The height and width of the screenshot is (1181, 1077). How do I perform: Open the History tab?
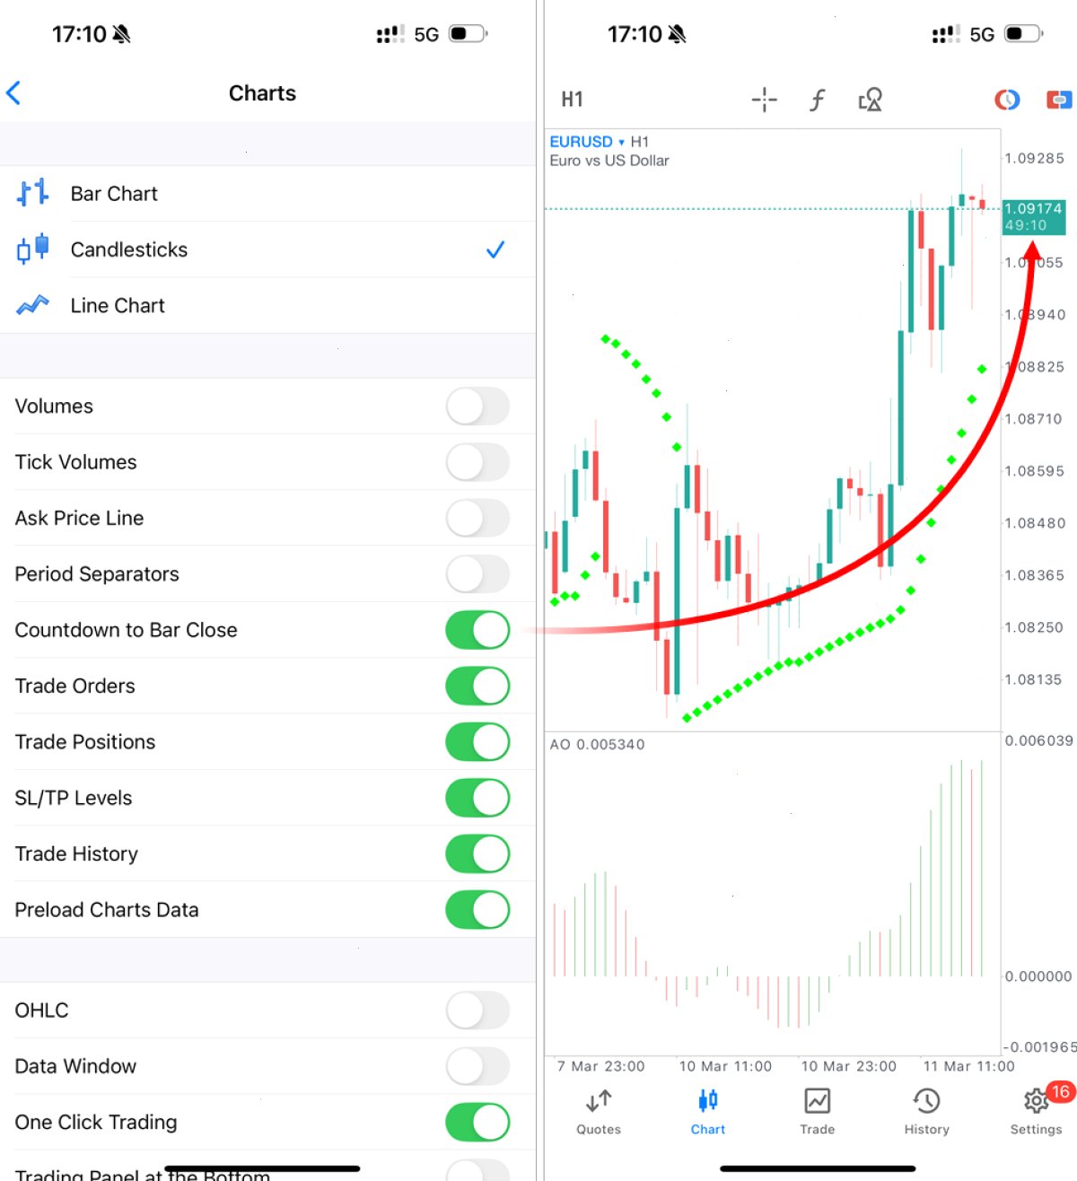coord(926,1112)
